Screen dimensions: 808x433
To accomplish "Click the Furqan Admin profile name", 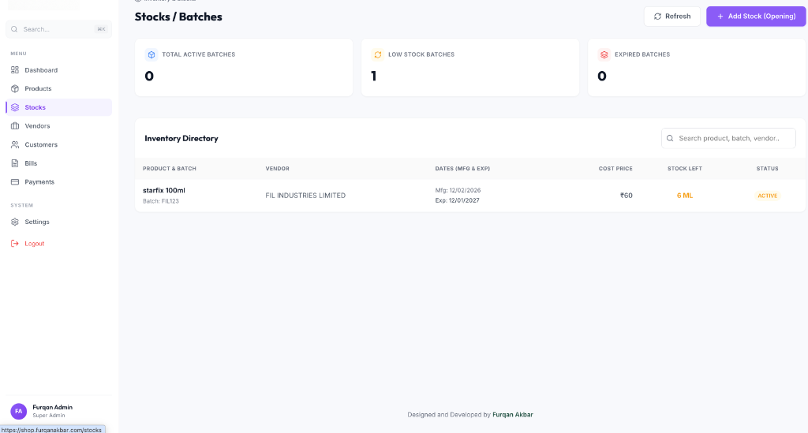I will (x=53, y=407).
